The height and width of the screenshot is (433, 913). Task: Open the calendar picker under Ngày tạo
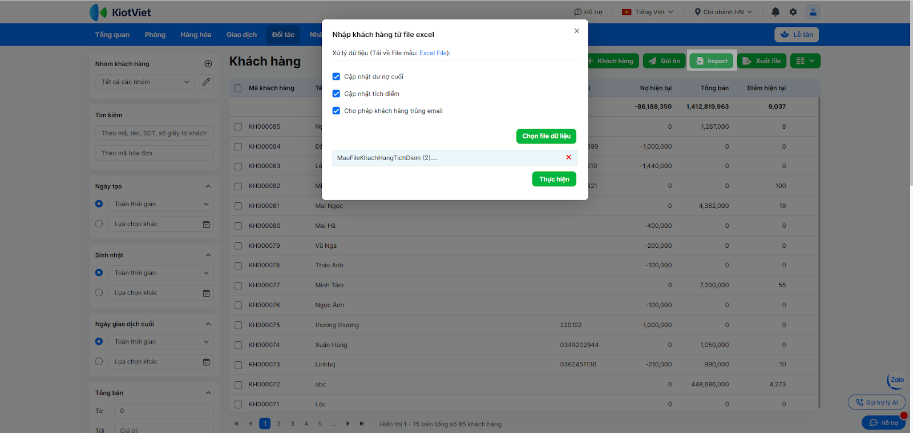(x=207, y=224)
